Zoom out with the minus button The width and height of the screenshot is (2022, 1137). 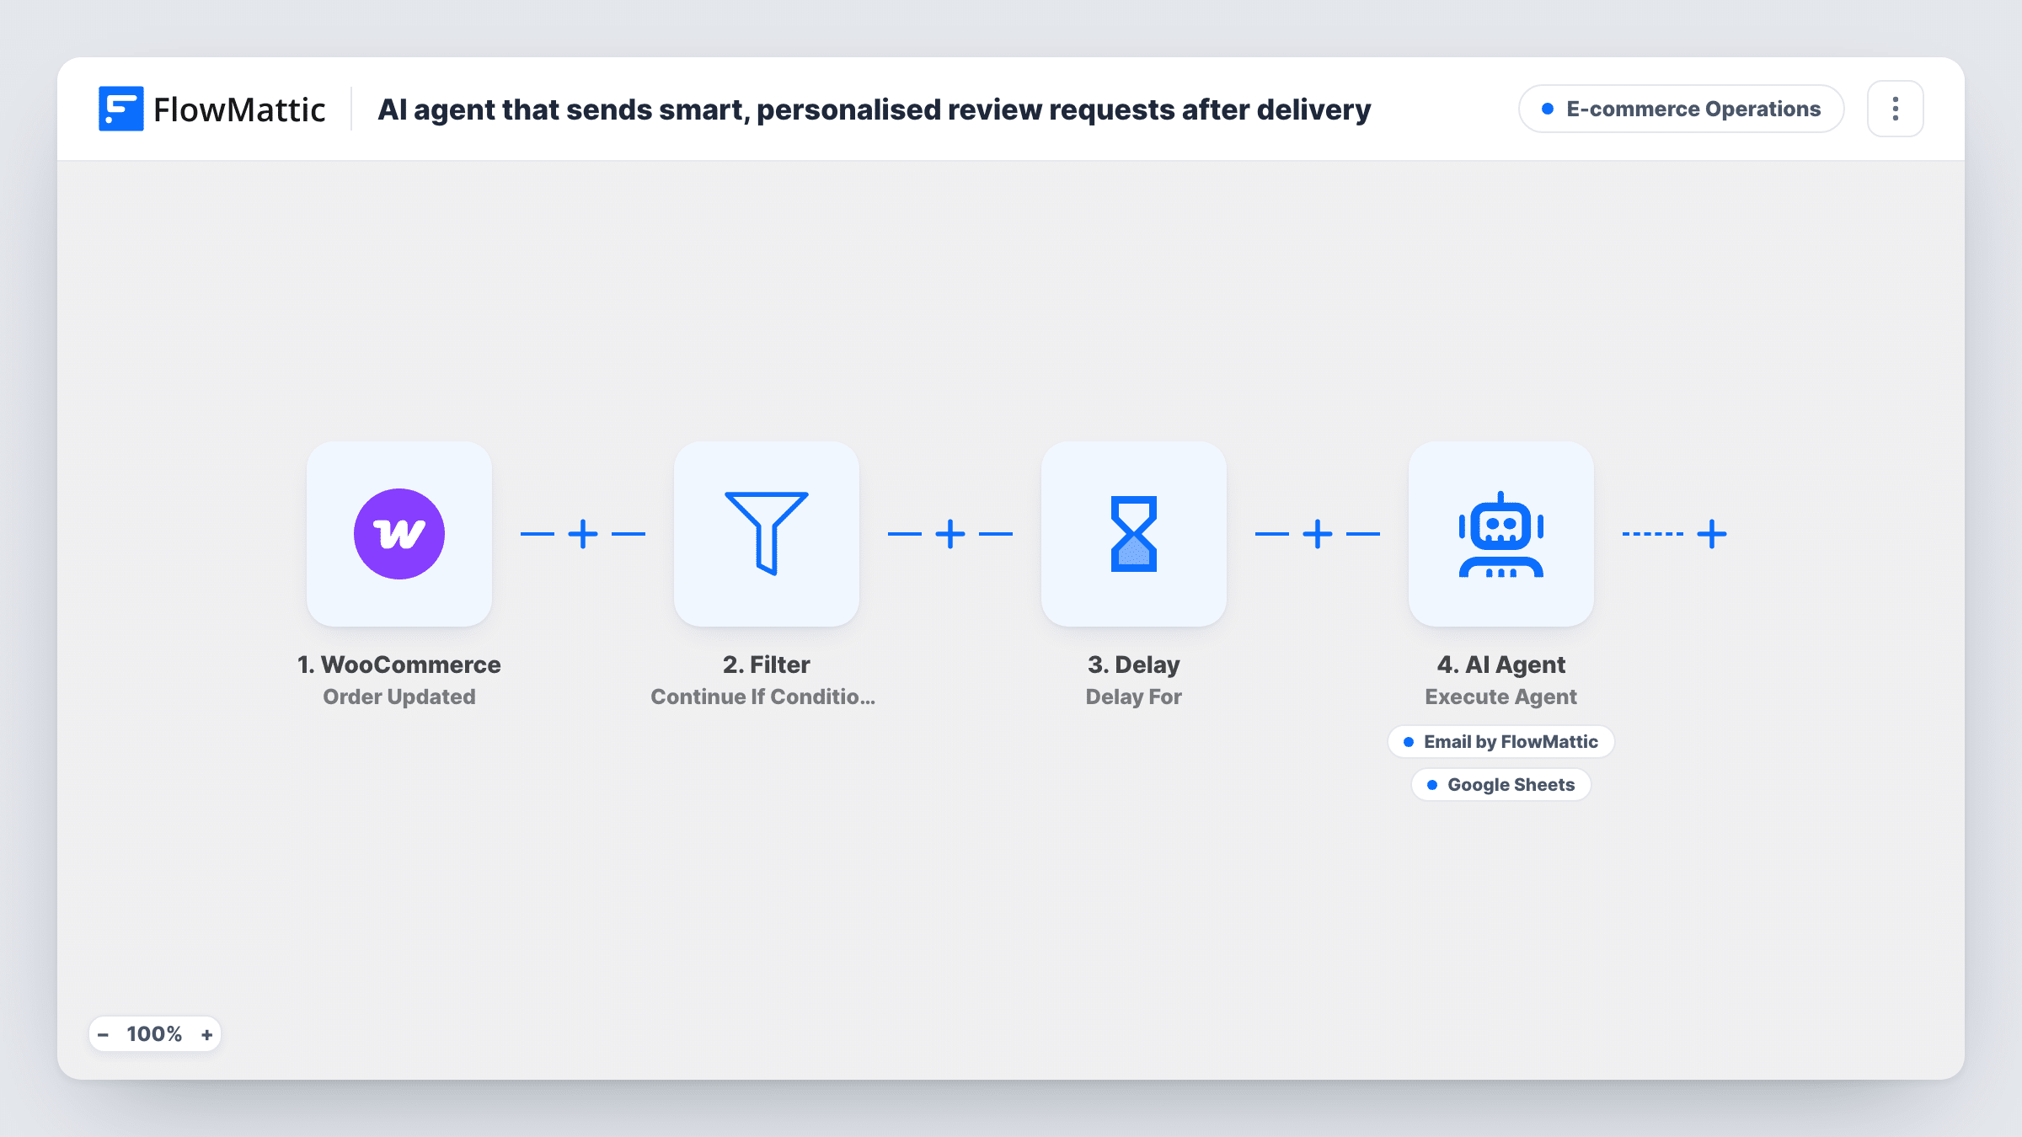[x=103, y=1034]
